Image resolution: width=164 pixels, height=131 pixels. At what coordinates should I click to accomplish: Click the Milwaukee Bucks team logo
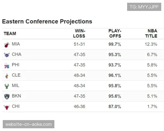click(x=7, y=86)
